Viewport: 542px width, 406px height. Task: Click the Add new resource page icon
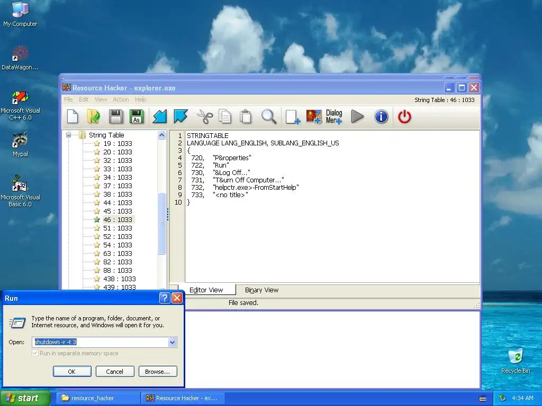[x=293, y=117]
